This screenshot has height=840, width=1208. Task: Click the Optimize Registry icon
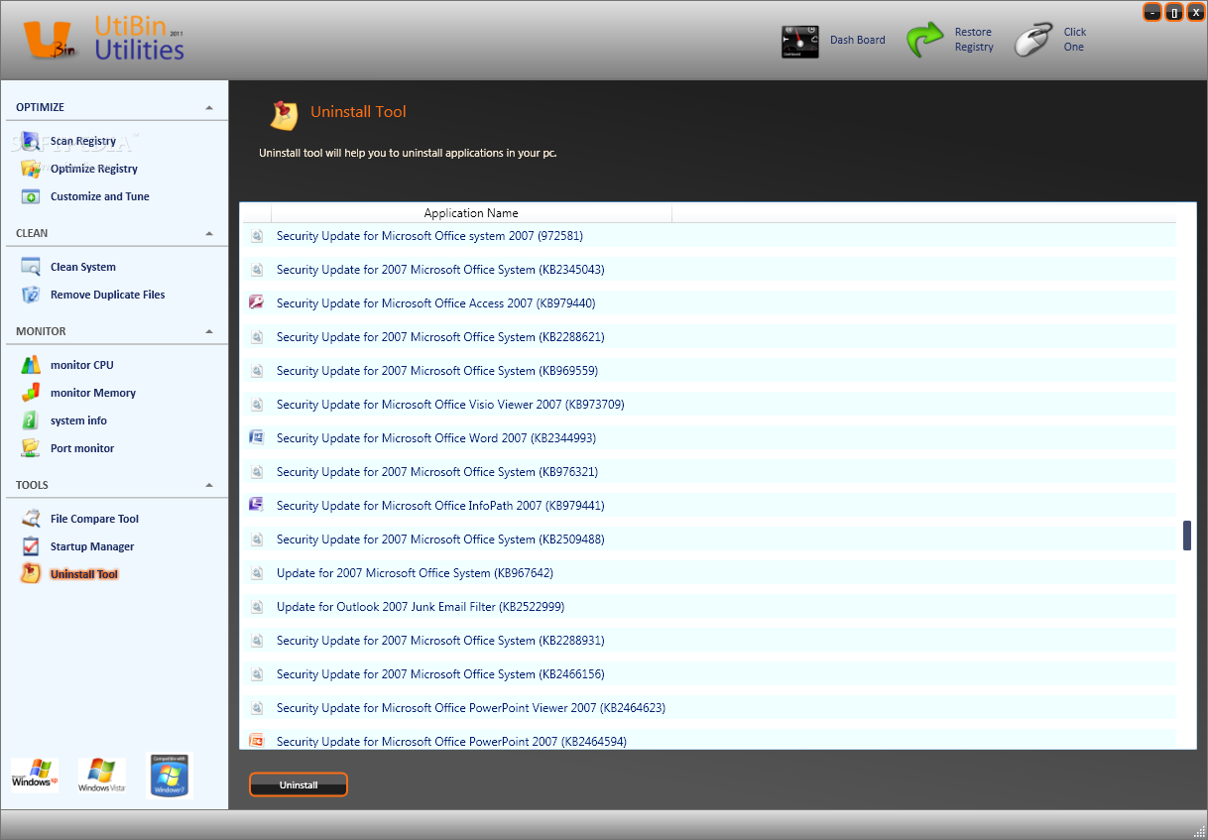(x=31, y=169)
